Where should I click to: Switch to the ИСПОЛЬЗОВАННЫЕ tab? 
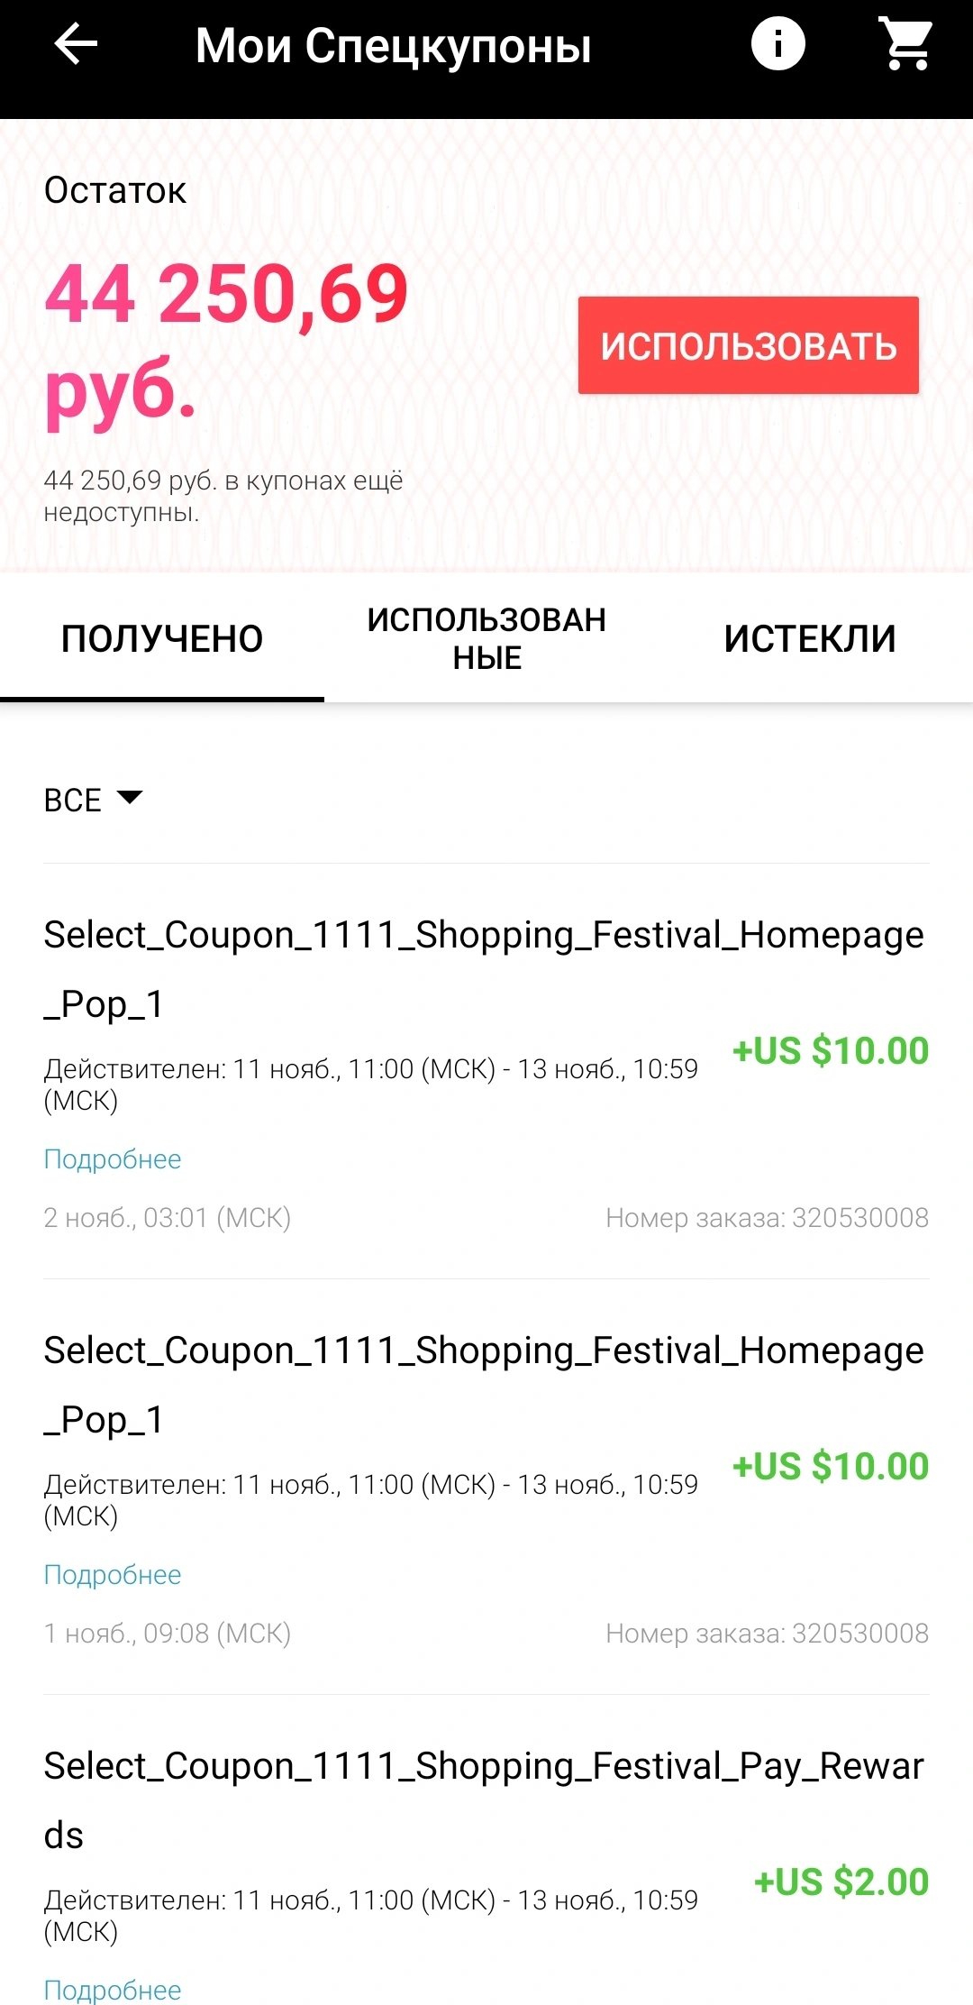click(x=486, y=638)
